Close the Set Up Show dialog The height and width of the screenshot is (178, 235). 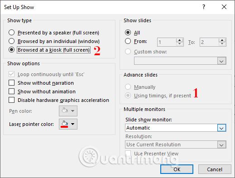coord(224,7)
